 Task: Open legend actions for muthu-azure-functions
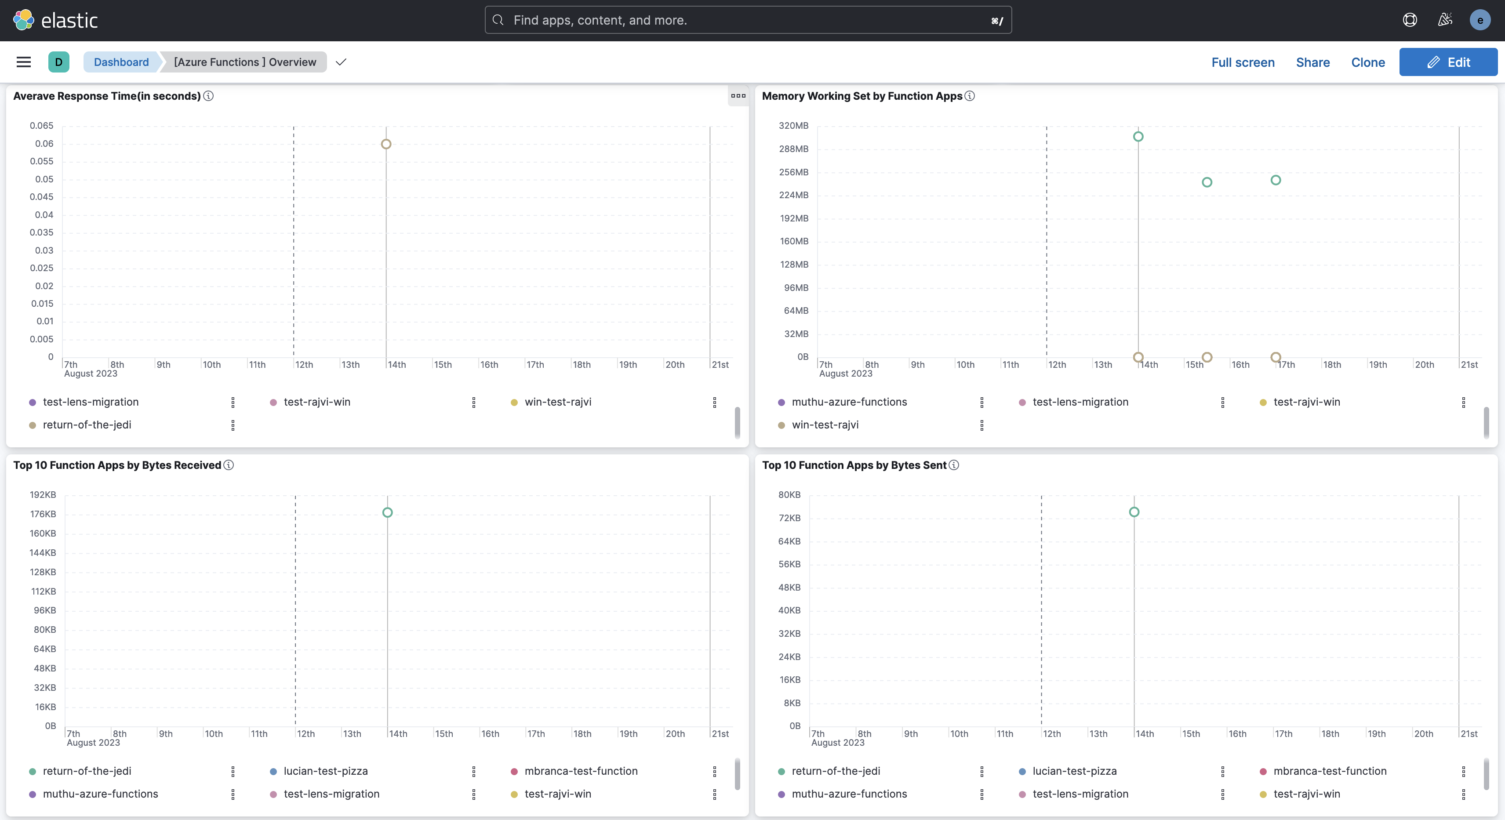tap(982, 403)
